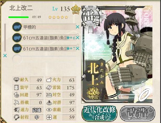The image size is (161, 123).
Task: Select the empty fourth equipment slot
Action: click(x=44, y=59)
